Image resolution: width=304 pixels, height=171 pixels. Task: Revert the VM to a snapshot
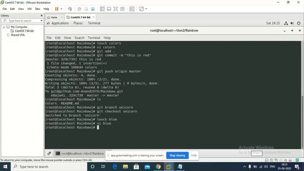coord(86,9)
